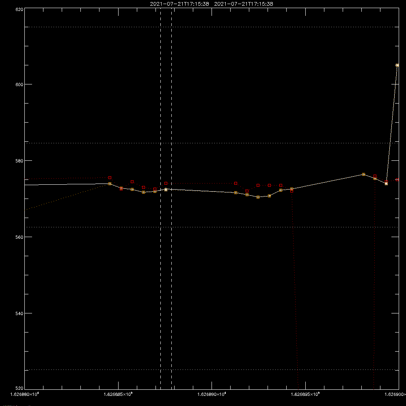Click orange marker at top of the spike
The width and height of the screenshot is (406, 406).
point(397,65)
